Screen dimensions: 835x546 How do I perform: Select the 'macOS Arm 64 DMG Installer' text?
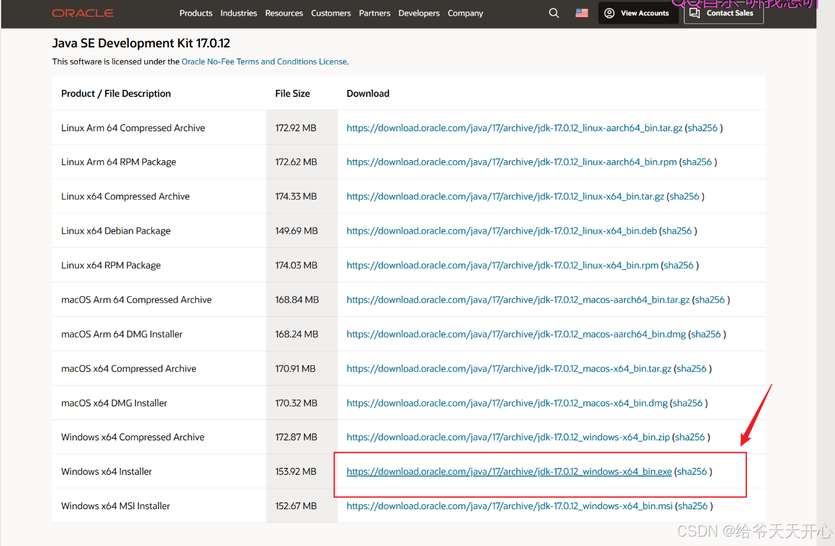tap(122, 334)
